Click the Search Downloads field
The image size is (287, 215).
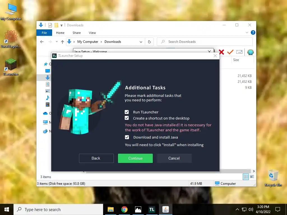[205, 42]
